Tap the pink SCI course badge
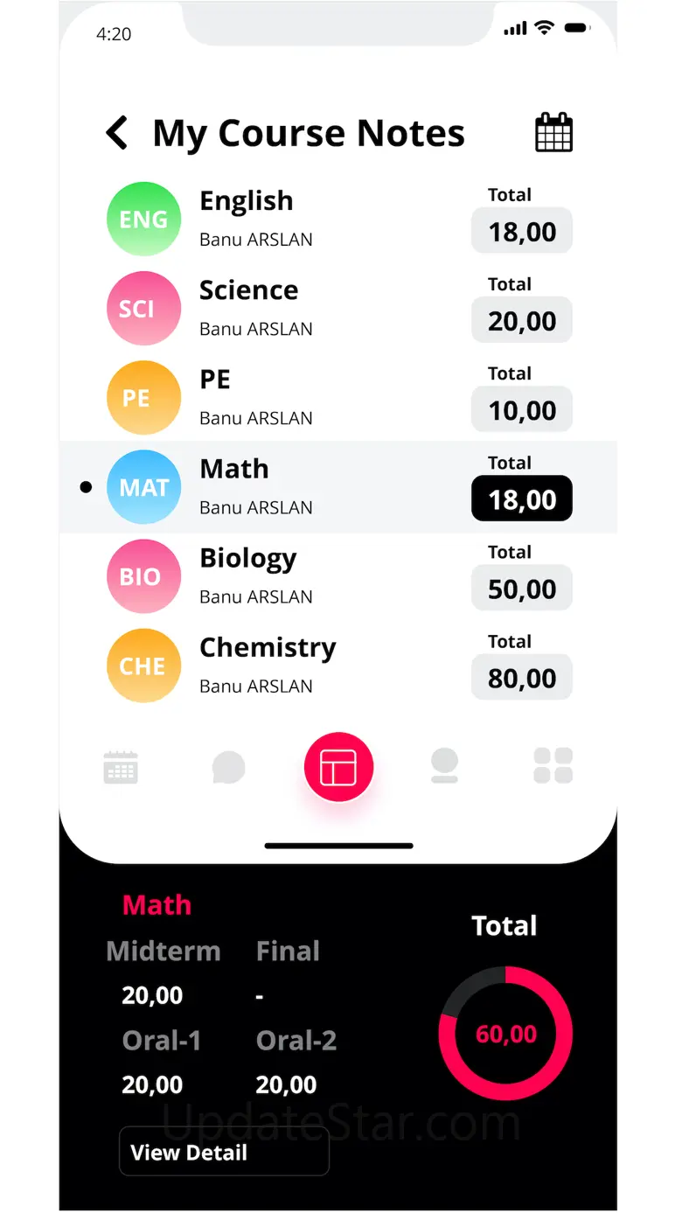The height and width of the screenshot is (1213, 682). 143,309
